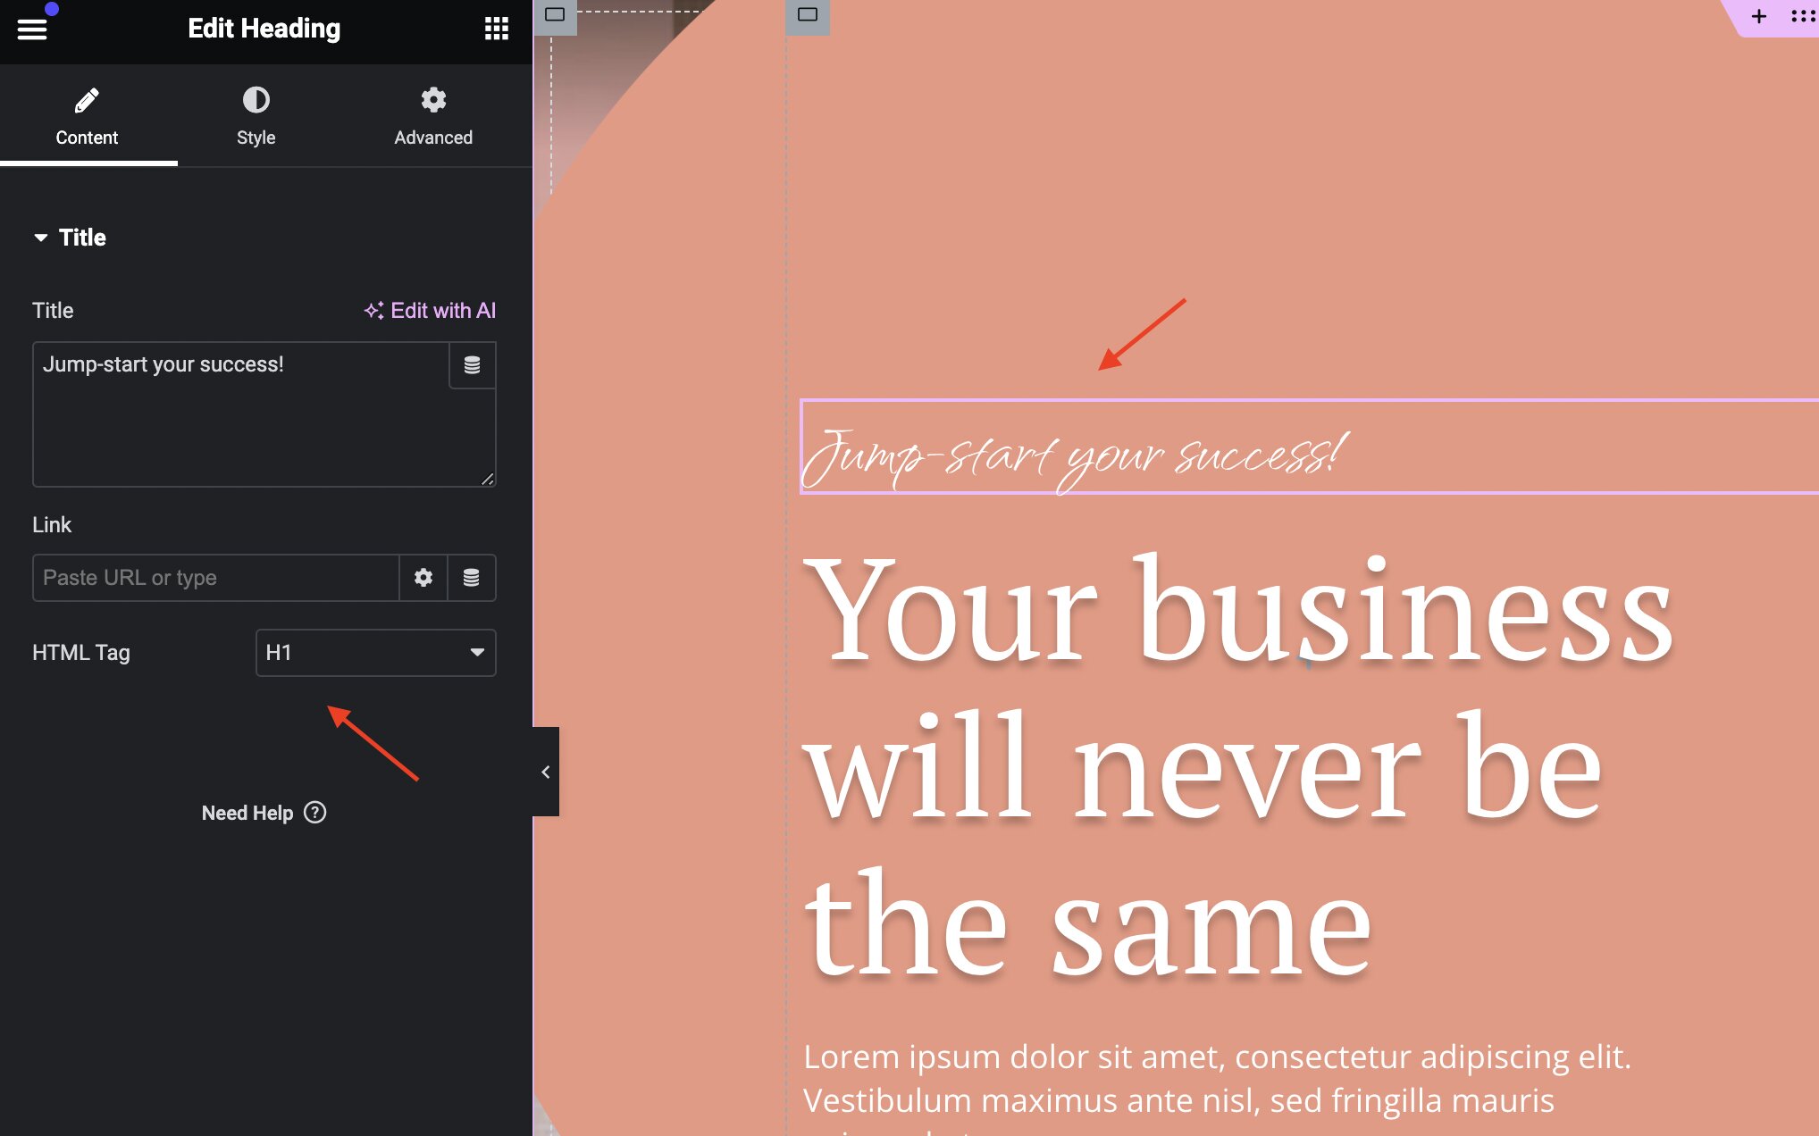
Task: Open the widgets grid panel
Action: tap(497, 29)
